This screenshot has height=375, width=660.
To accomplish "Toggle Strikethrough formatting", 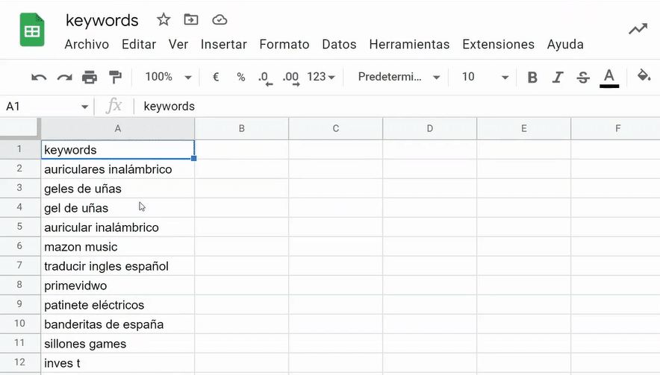I will tap(583, 78).
